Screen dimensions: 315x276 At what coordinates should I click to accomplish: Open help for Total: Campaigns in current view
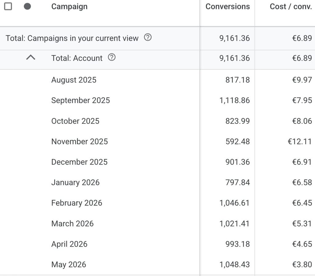point(148,37)
